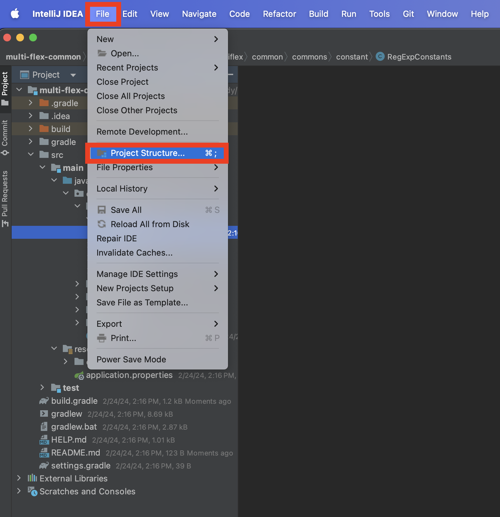Open the Pull Requests tool window tab
Viewport: 500px width, 517px height.
[5, 199]
